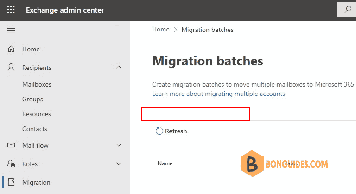Click the Migration batches page heading

[208, 61]
